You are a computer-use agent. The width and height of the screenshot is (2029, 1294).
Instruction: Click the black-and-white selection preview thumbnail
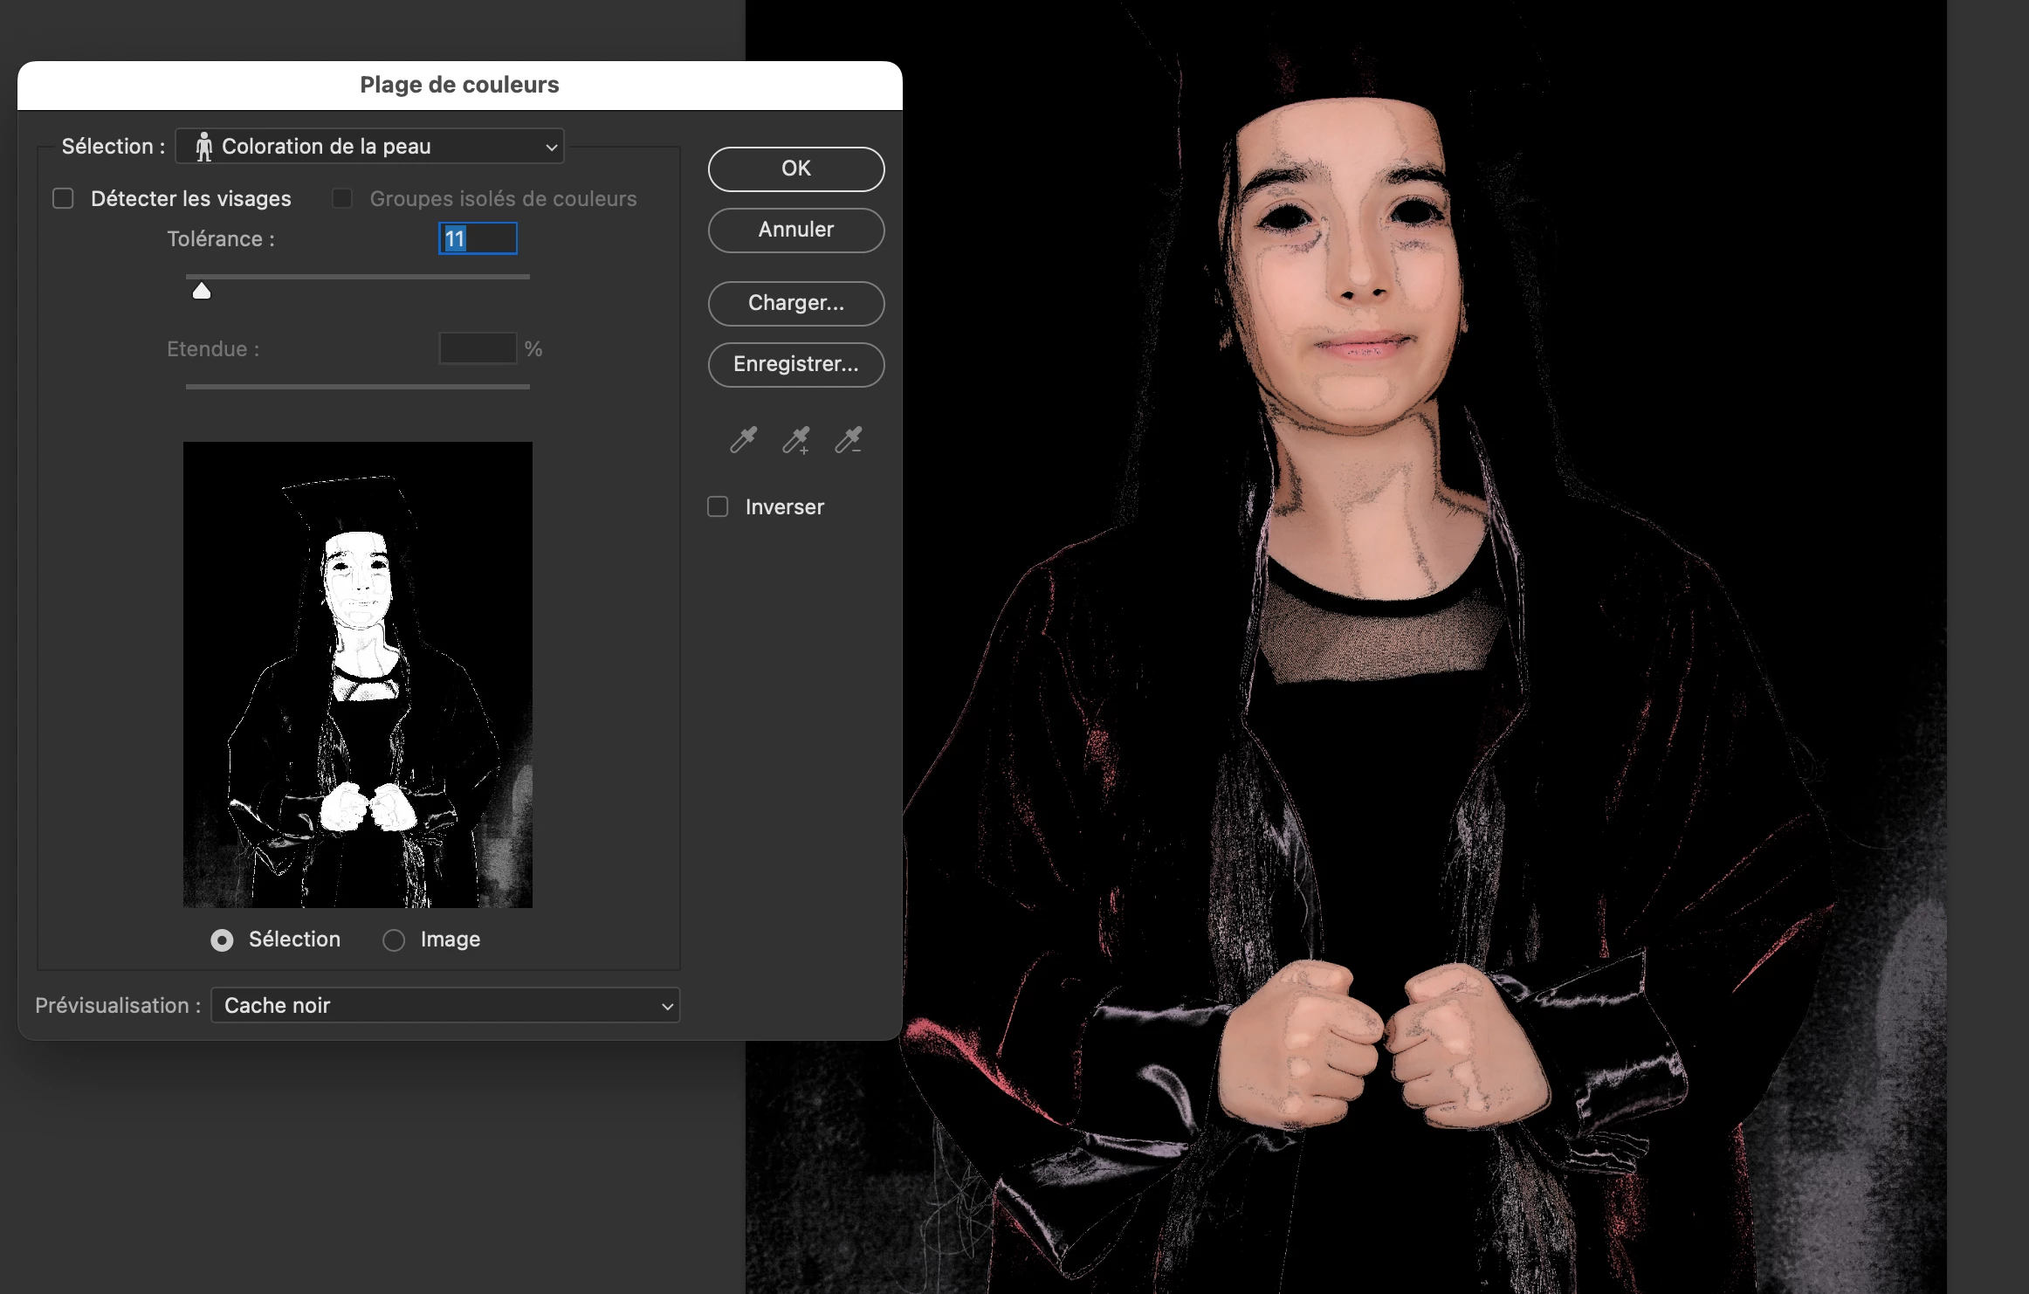(x=357, y=674)
